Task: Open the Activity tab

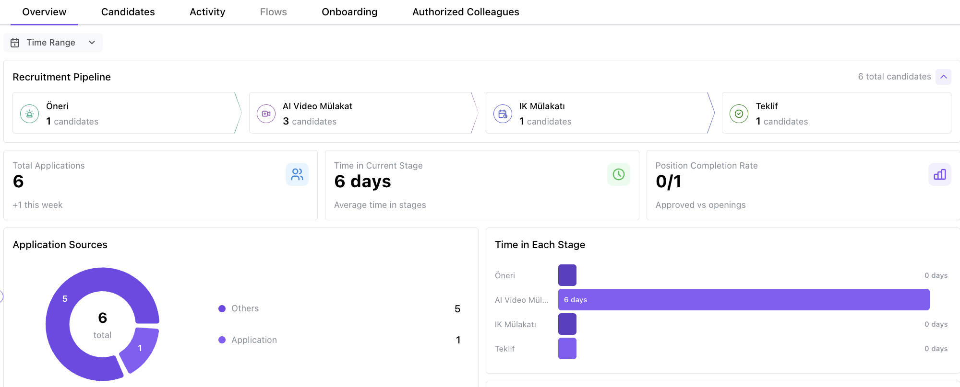Action: [x=207, y=12]
